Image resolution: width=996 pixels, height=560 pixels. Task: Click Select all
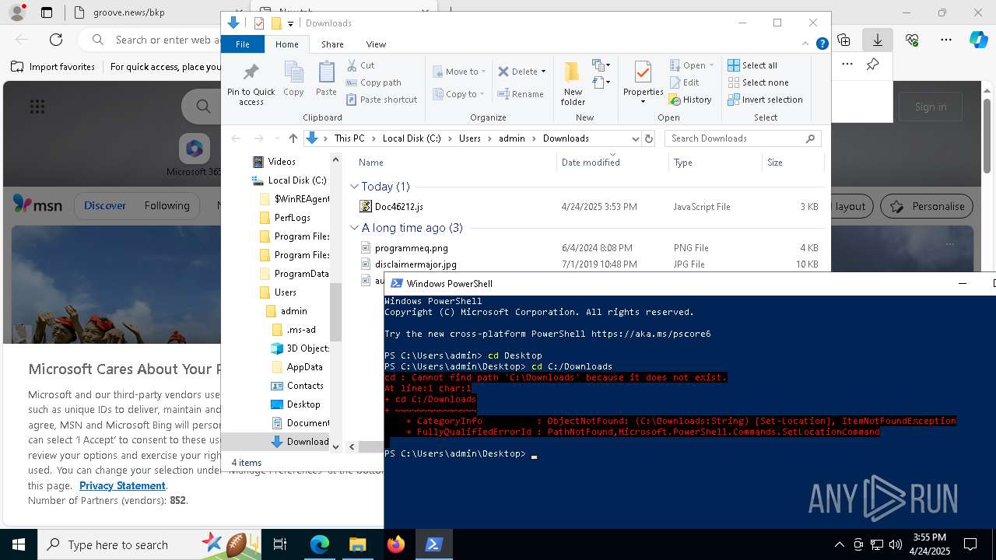pos(752,65)
